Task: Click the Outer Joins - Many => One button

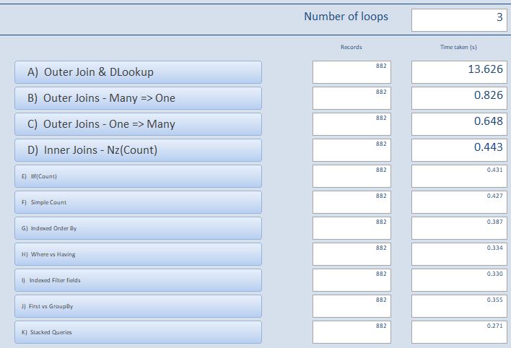Action: [138, 98]
